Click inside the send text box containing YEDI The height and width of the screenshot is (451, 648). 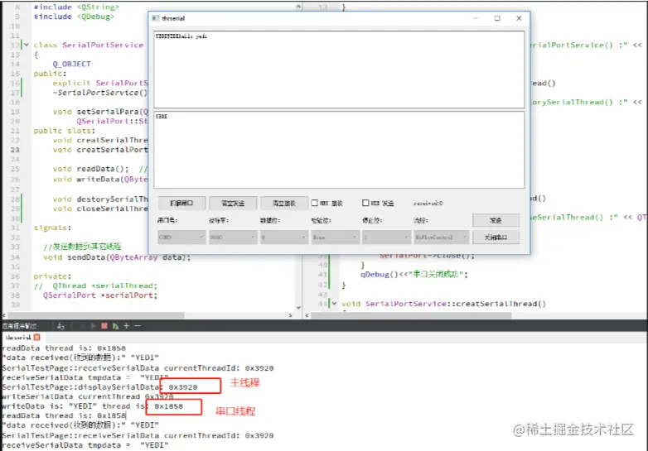point(339,150)
